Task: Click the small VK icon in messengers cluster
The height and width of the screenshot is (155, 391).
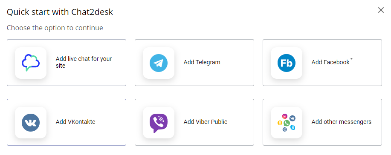Action: (292, 118)
